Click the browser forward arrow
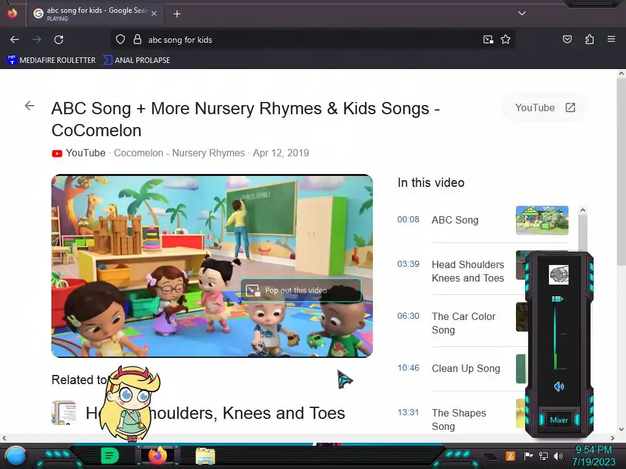Screen dimensions: 626x469 click(37, 40)
